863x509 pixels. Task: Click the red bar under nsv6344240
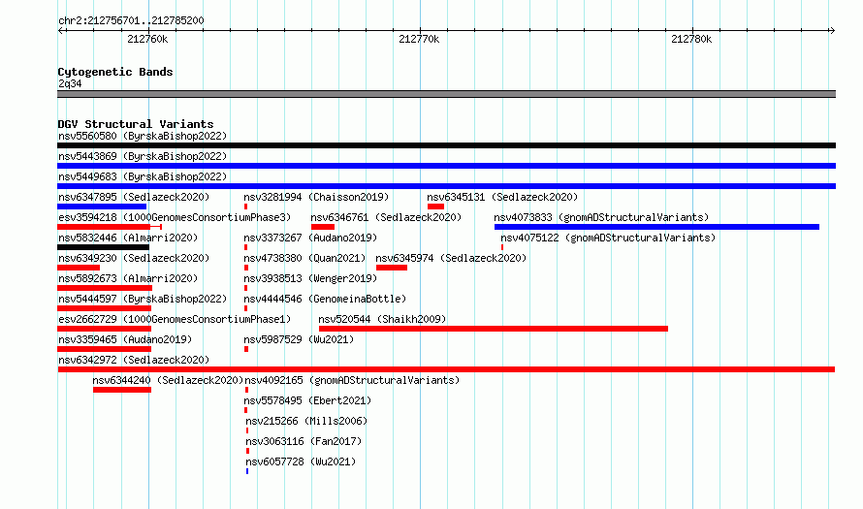122,390
